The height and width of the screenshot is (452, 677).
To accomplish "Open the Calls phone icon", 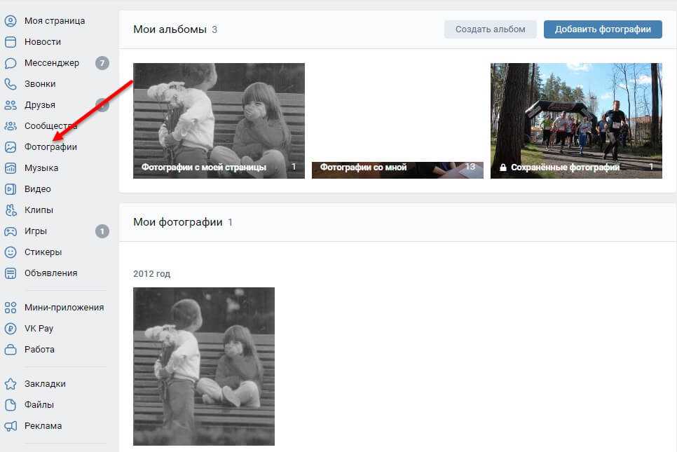I will click(11, 84).
